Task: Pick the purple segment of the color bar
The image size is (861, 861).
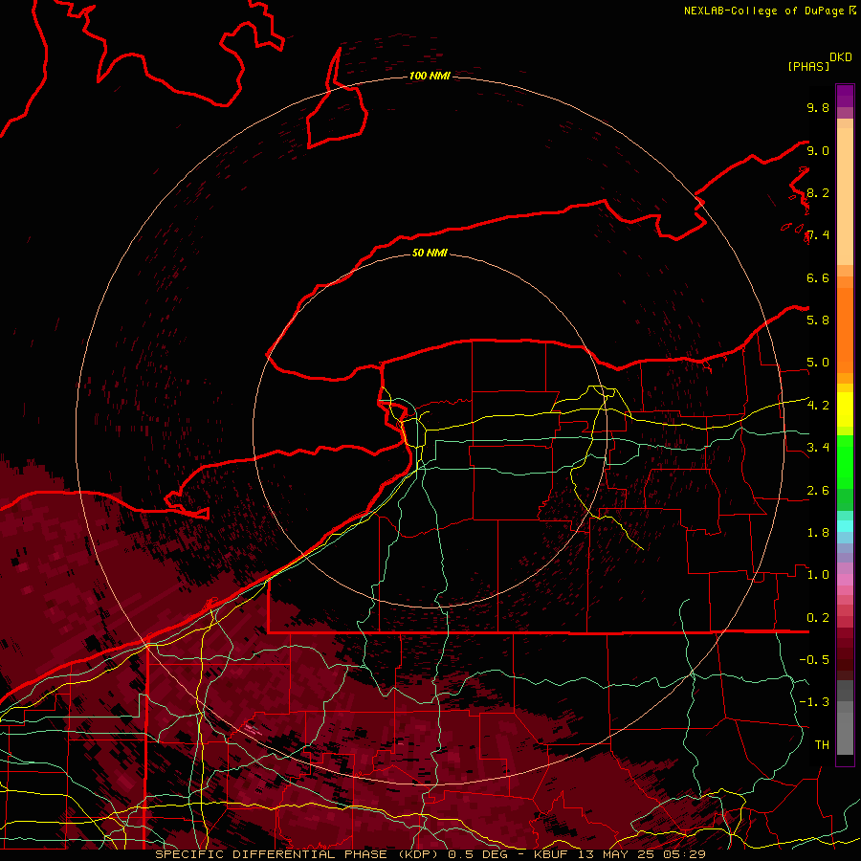Action: coord(845,96)
